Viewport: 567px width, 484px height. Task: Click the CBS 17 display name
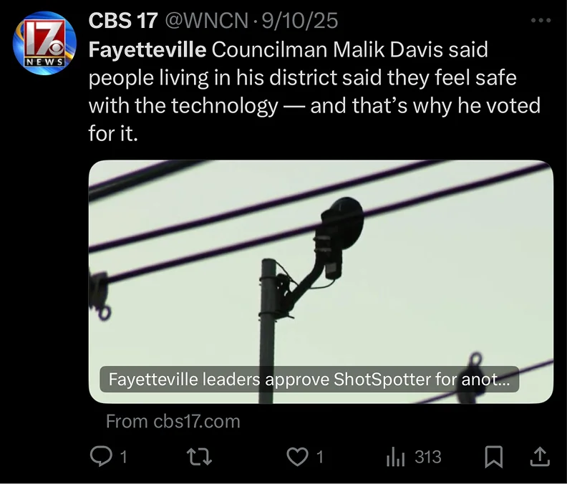click(x=123, y=20)
